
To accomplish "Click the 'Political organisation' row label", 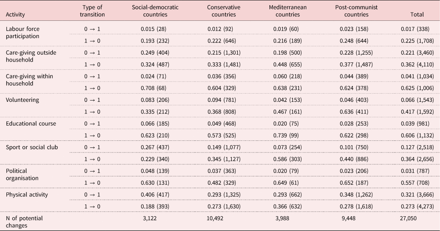I will 22,174.
